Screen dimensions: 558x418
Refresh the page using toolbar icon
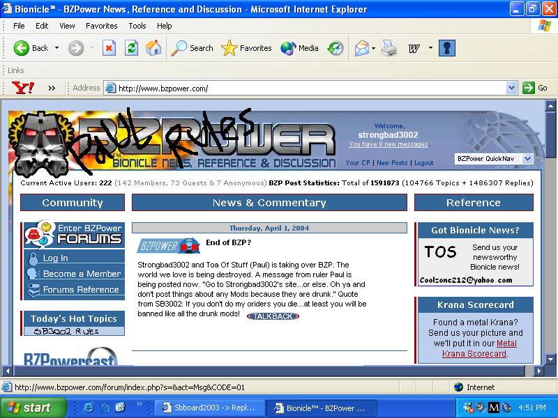tap(131, 48)
